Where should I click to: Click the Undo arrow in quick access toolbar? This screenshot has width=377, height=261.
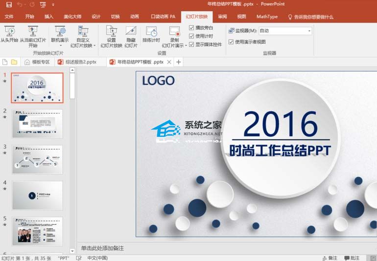(21, 4)
